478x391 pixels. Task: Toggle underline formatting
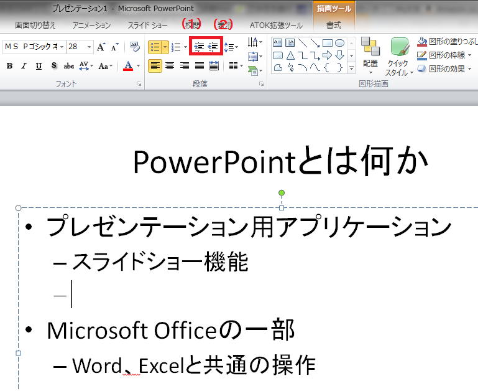[39, 65]
